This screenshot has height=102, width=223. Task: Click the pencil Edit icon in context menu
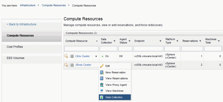(102, 66)
